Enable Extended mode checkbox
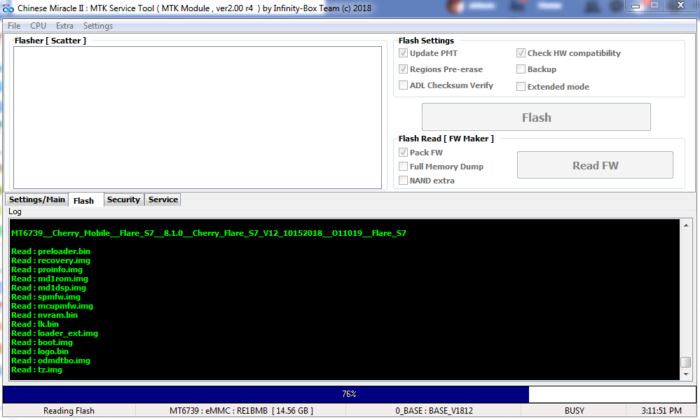 [521, 87]
